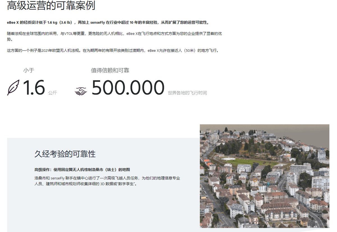Click the bold eBee X lightweight design sentence
This screenshot has height=232, width=337.
[108, 22]
